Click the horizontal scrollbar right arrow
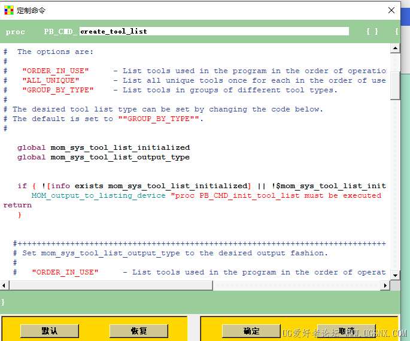 (x=385, y=285)
